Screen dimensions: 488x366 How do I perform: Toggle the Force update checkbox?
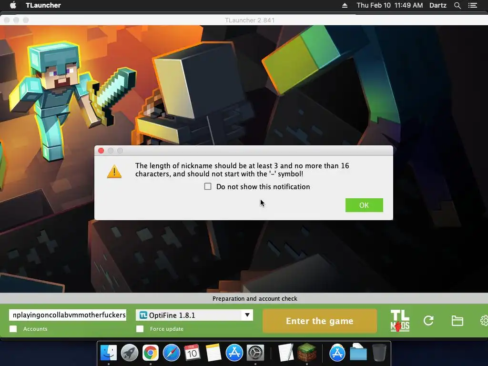[x=140, y=329]
